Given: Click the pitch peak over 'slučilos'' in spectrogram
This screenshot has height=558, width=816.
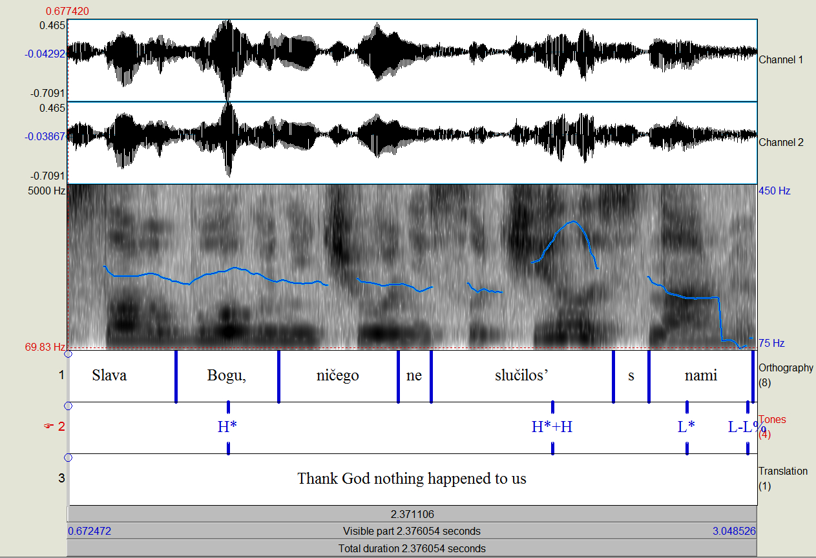Looking at the screenshot, I should pos(573,222).
